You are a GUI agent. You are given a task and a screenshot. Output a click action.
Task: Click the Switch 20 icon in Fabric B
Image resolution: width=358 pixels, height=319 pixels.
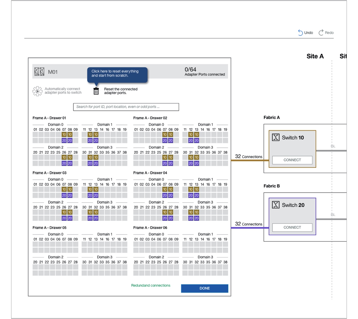click(x=276, y=205)
